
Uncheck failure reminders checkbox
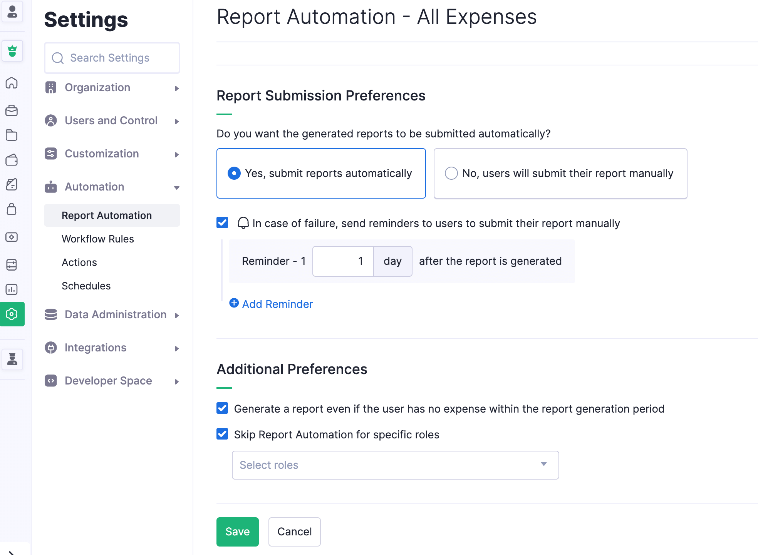(x=222, y=223)
